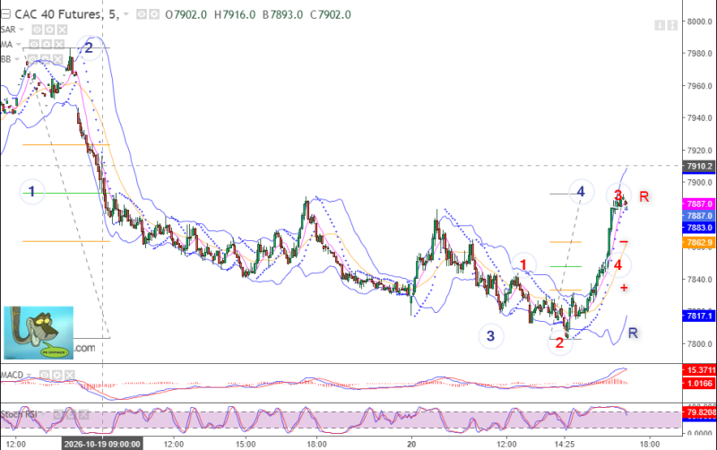Expand the SAR indicator dropdown arrow
This screenshot has width=717, height=450.
pyautogui.click(x=21, y=30)
